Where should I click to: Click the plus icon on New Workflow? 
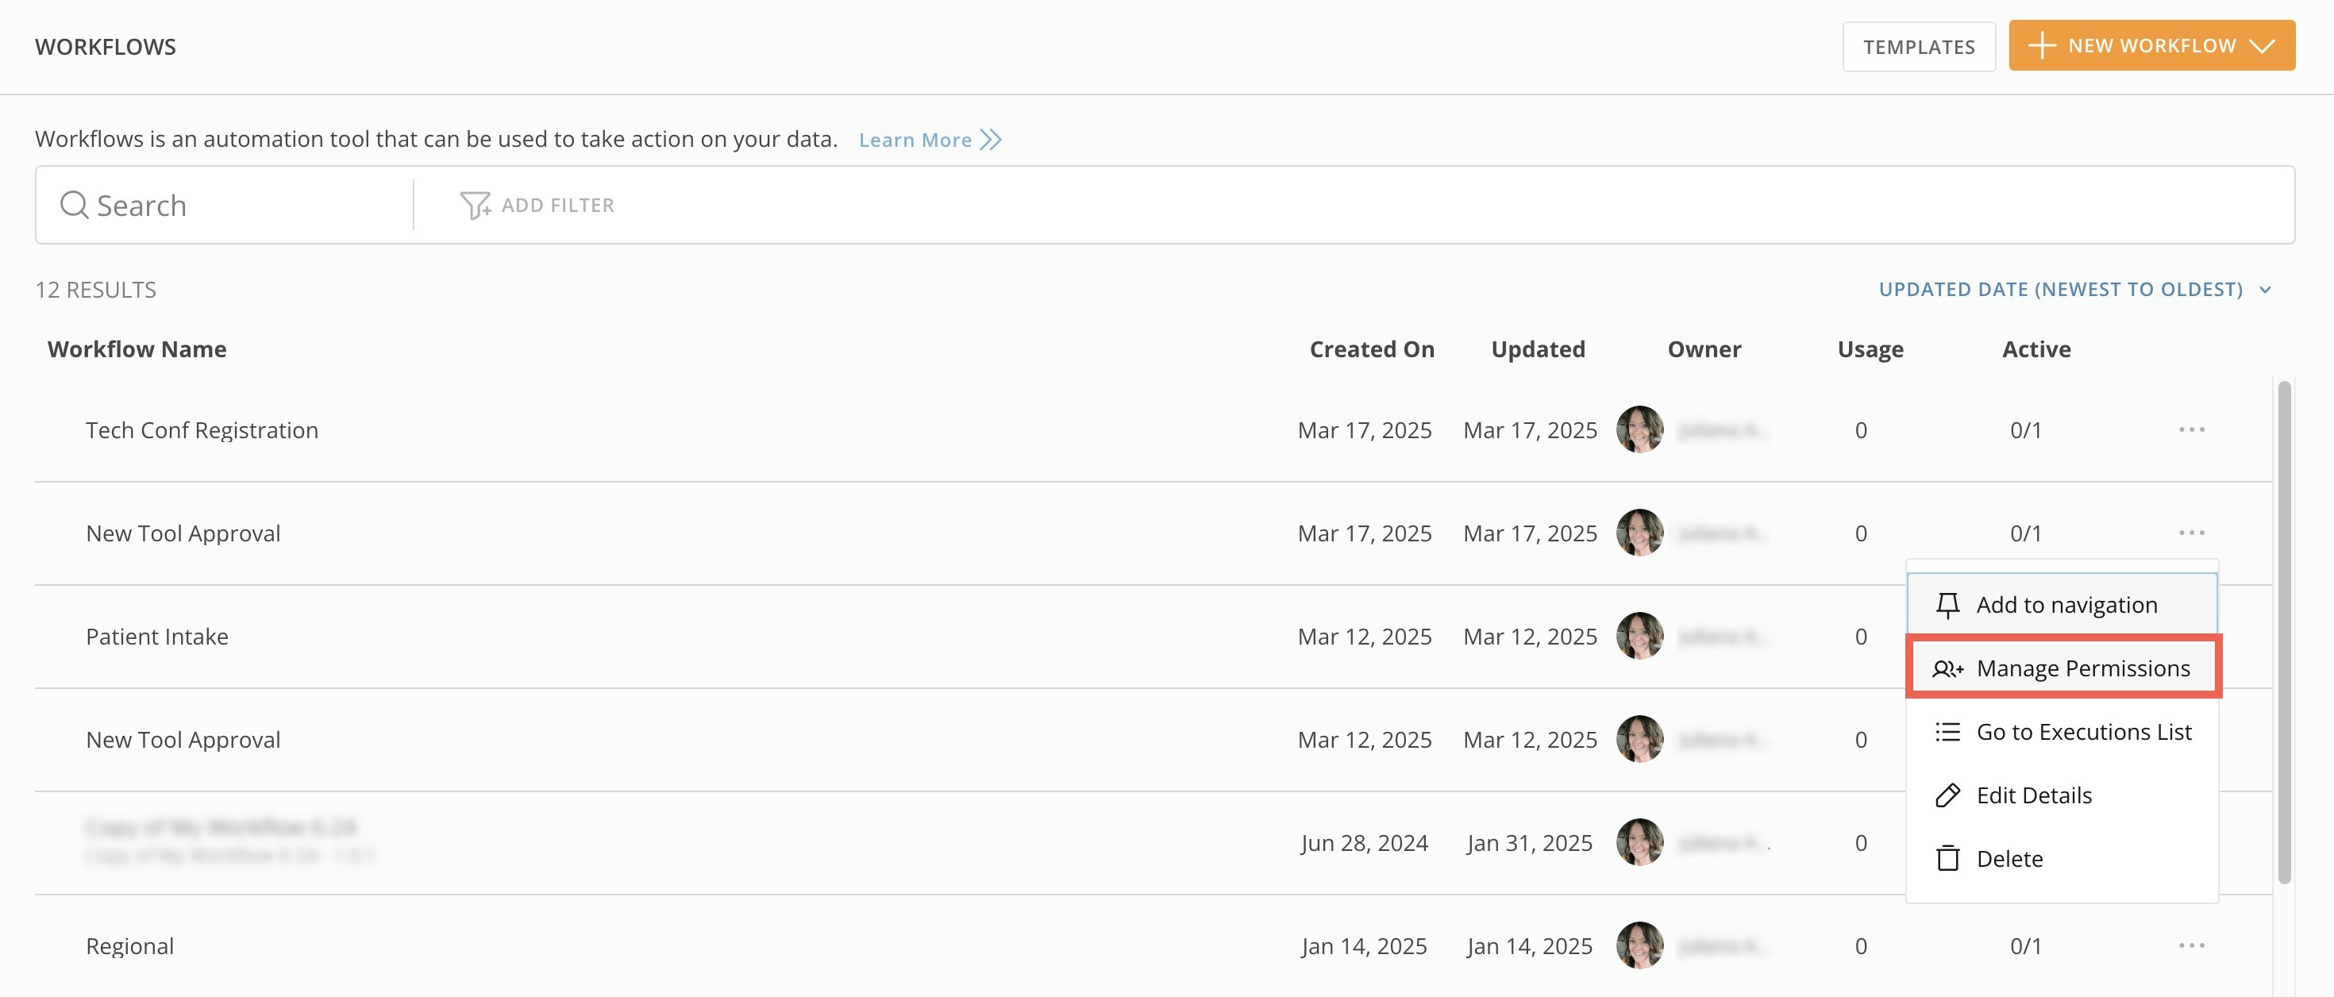click(2041, 46)
